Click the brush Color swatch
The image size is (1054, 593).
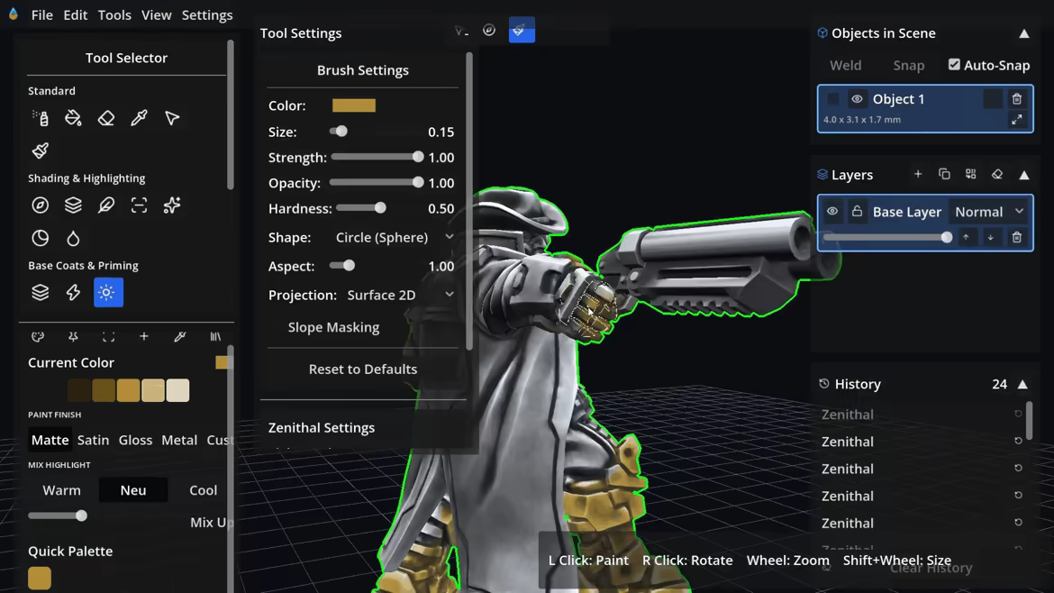pyautogui.click(x=353, y=105)
